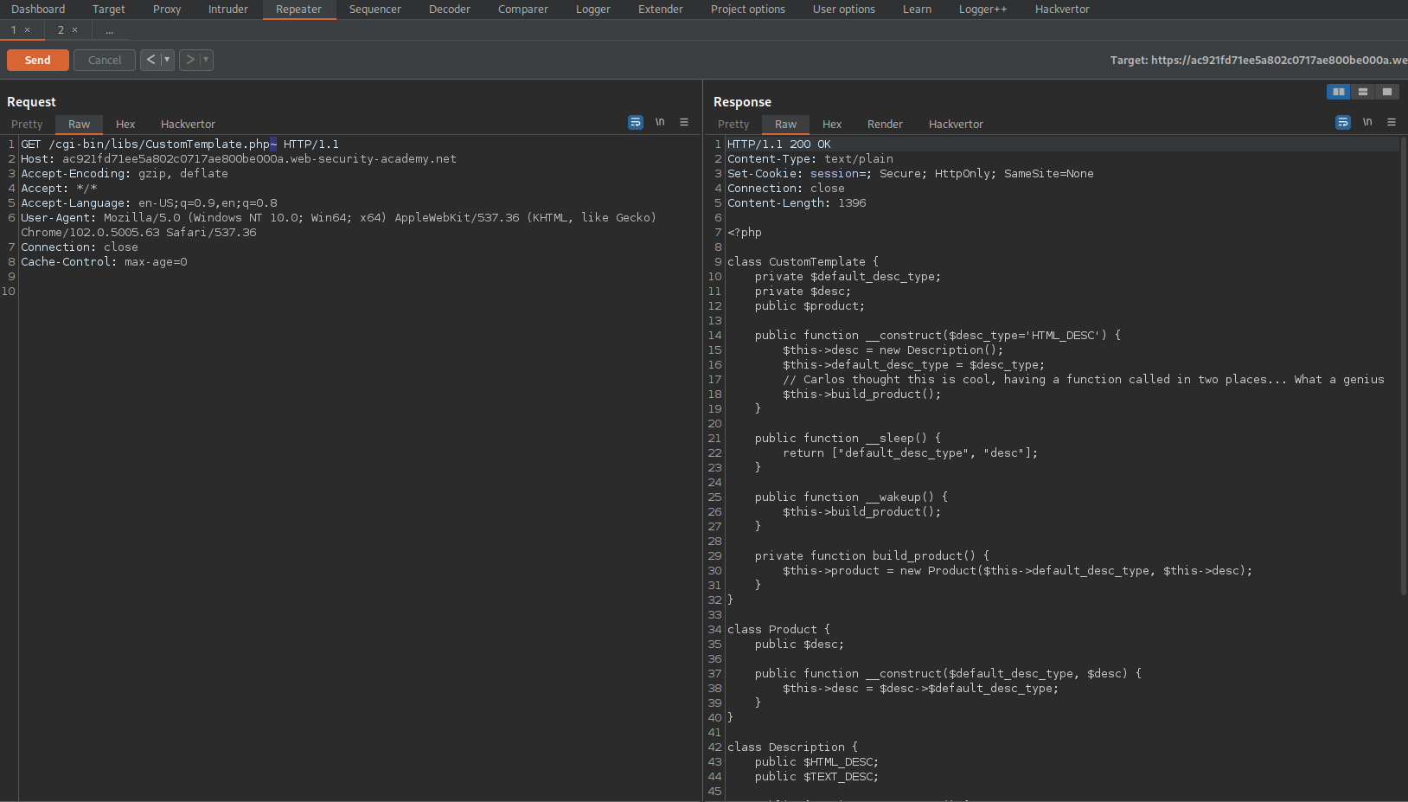
Task: Open the Logger++ tab
Action: (983, 10)
